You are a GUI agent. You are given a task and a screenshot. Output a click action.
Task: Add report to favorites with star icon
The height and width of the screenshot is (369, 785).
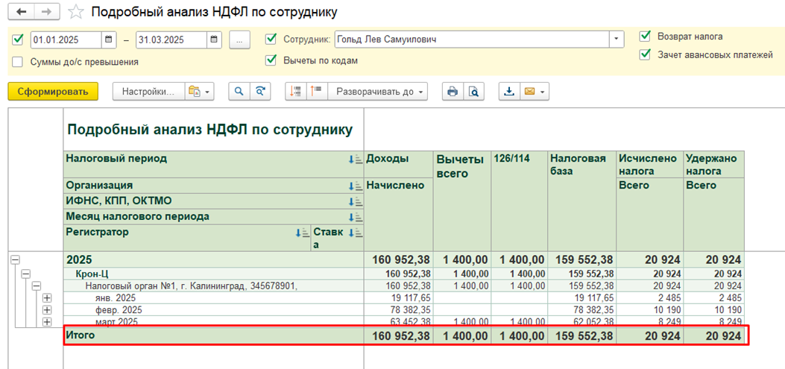[75, 12]
